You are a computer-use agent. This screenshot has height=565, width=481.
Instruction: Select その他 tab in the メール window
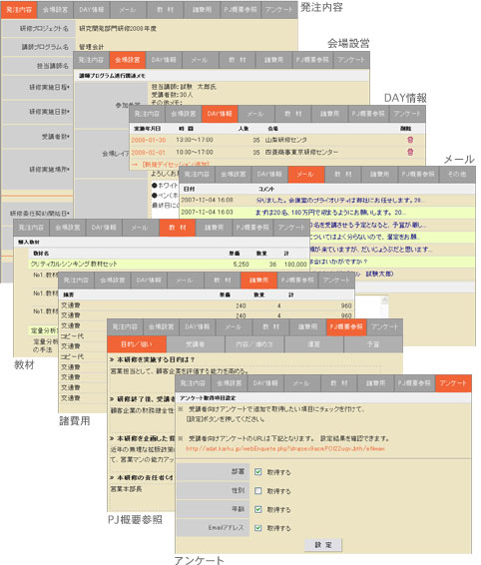coord(457,175)
